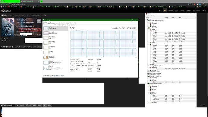Viewport: 208px width, 117px height.
Task: Select Disk 3 in Task Manager sidebar
Action: click(55, 52)
